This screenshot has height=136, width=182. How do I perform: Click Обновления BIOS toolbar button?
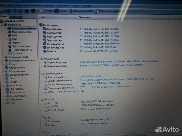coord(81,11)
